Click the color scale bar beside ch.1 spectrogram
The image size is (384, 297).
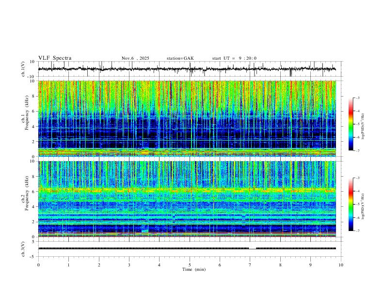[351, 124]
